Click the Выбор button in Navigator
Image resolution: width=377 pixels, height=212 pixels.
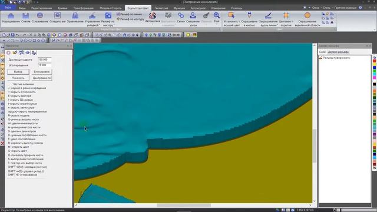18,72
